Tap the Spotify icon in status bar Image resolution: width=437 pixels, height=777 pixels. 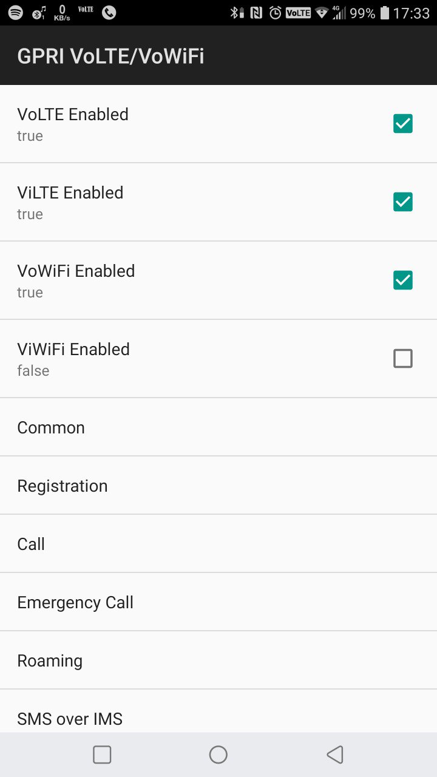click(x=16, y=13)
